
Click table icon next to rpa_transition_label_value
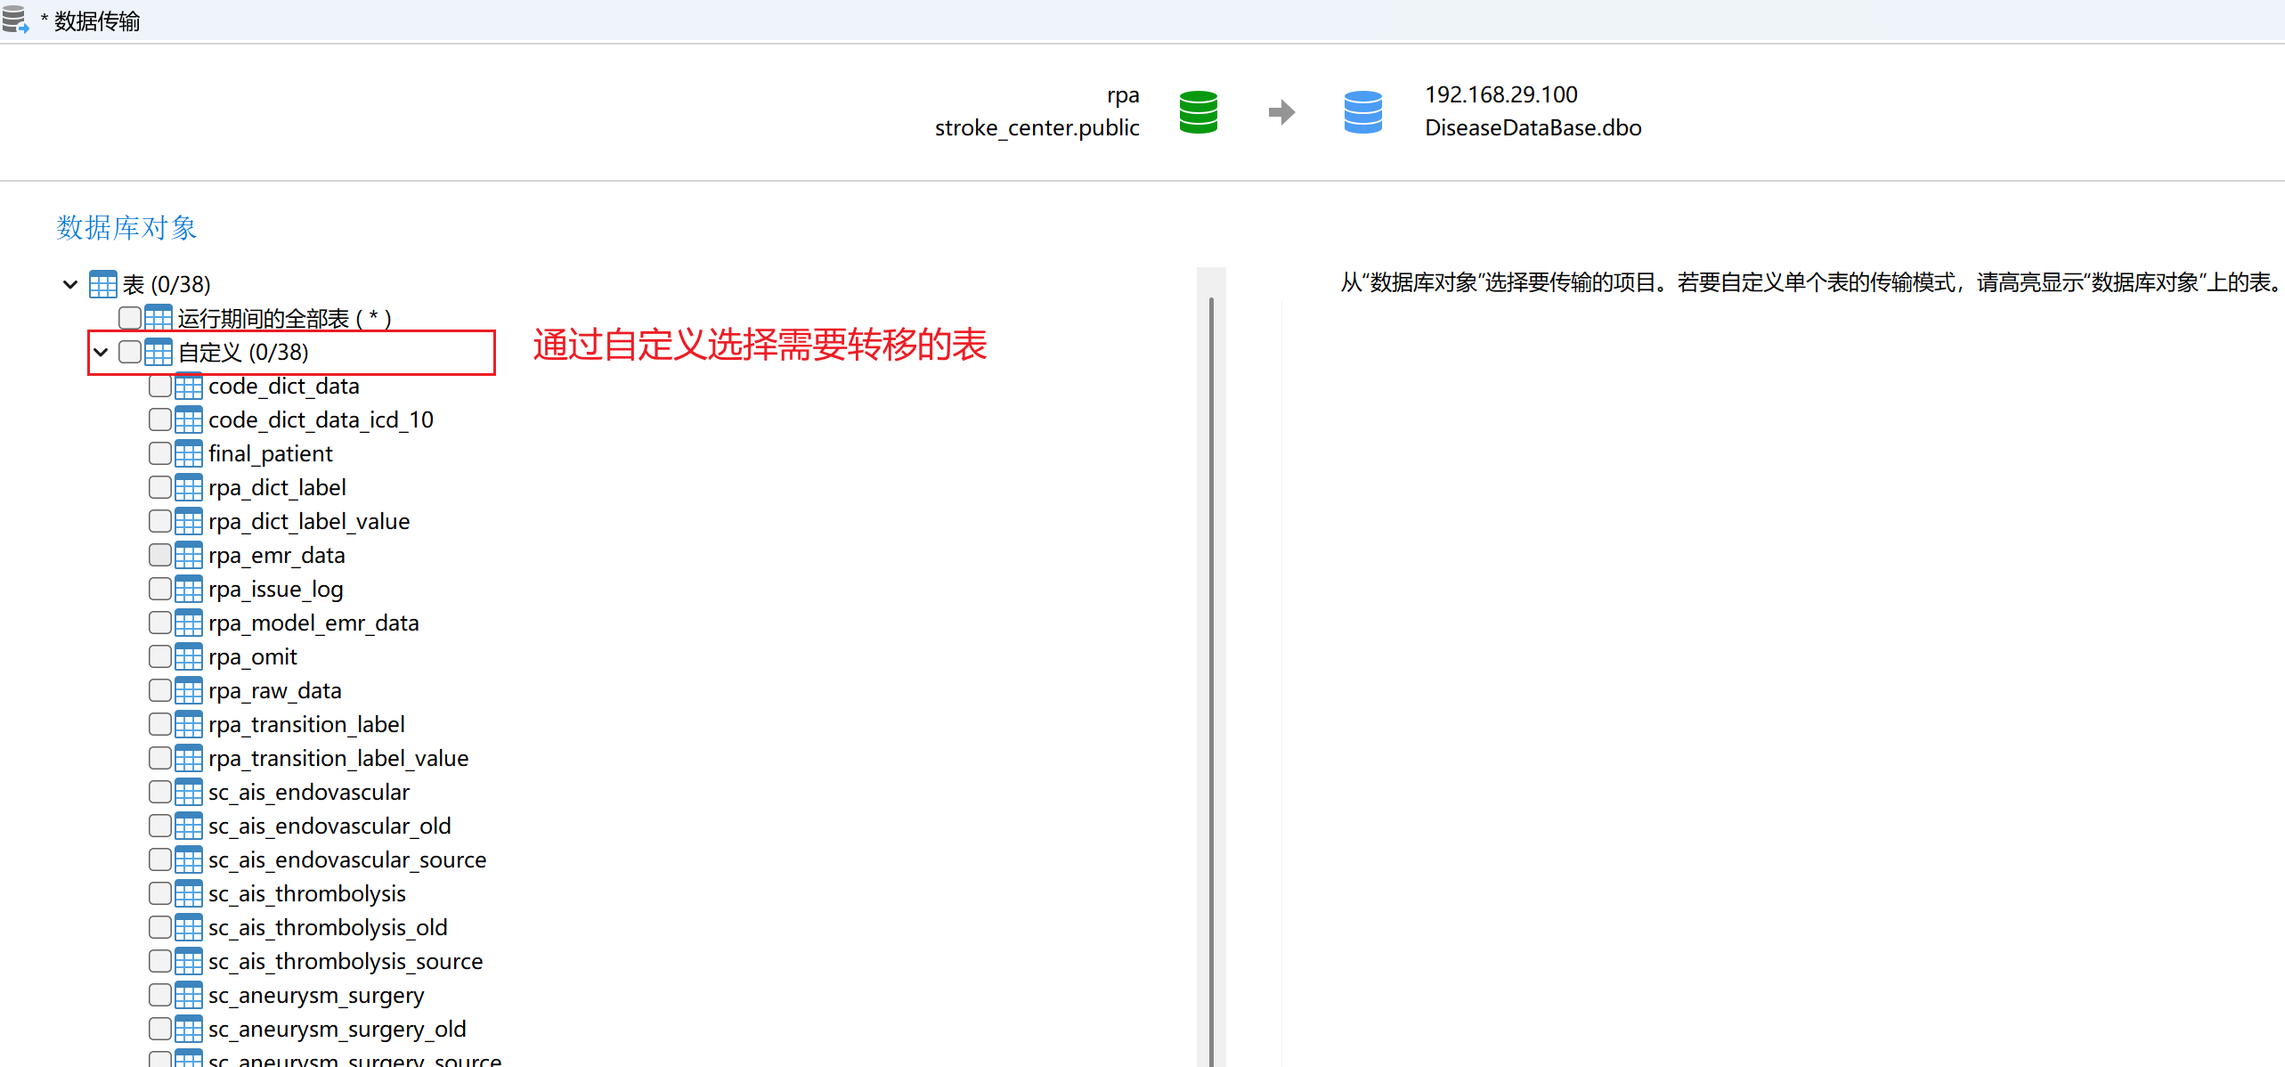(189, 758)
